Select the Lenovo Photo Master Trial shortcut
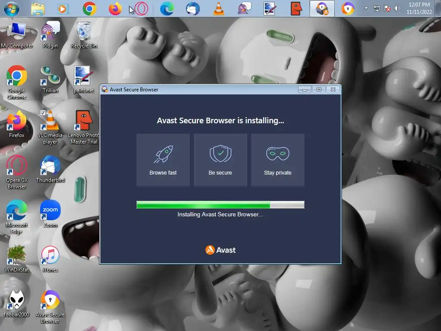The height and width of the screenshot is (331, 441). 84,127
